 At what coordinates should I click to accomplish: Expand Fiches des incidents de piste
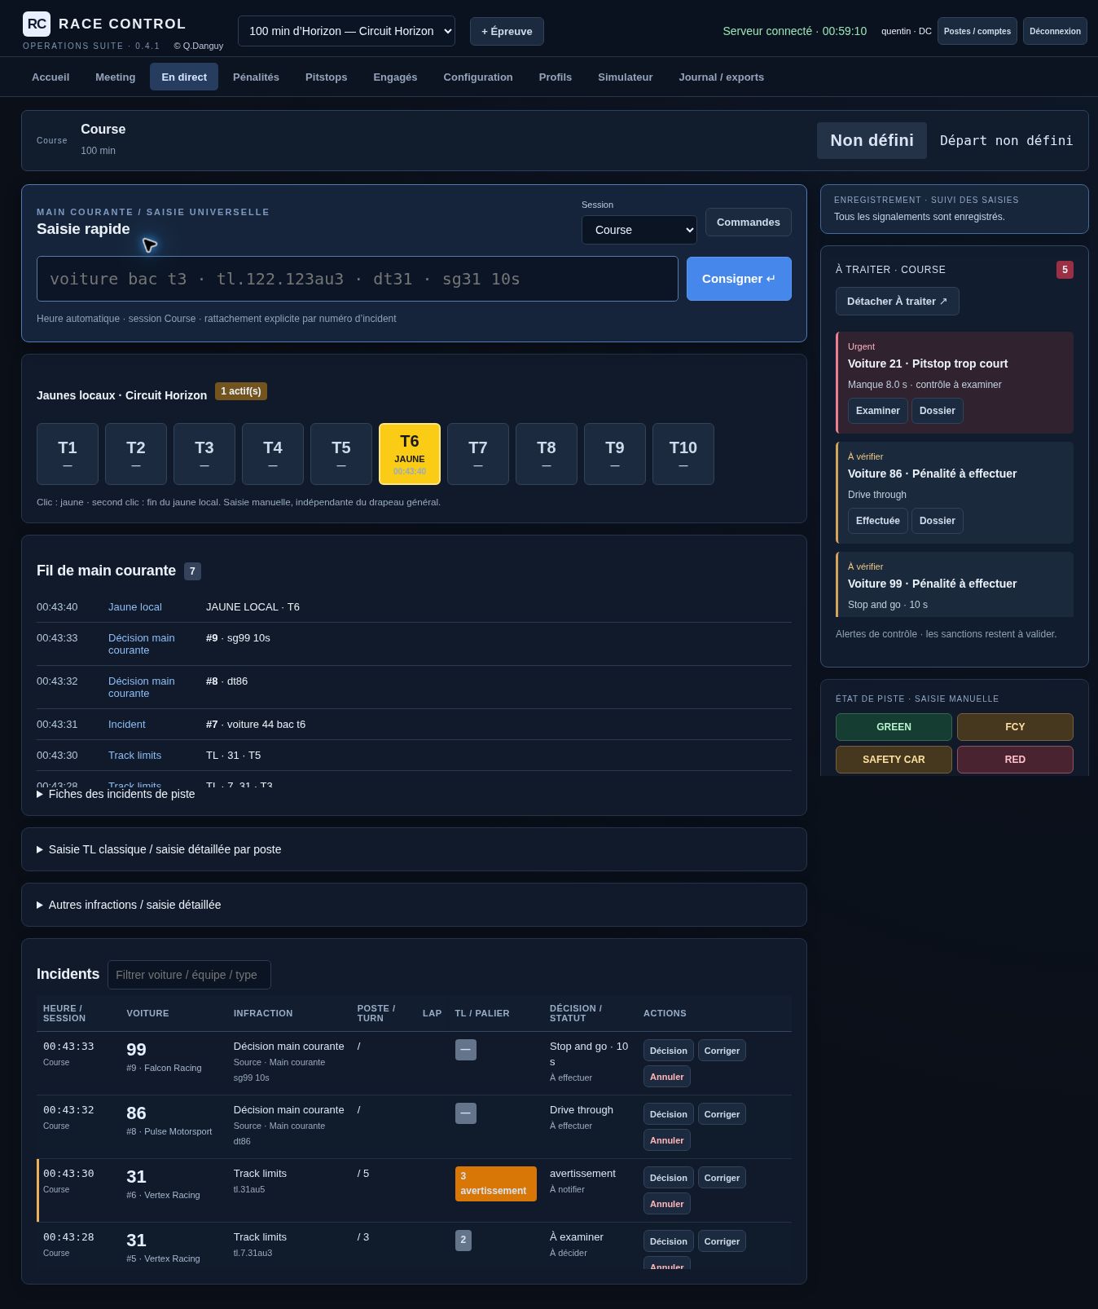(116, 794)
